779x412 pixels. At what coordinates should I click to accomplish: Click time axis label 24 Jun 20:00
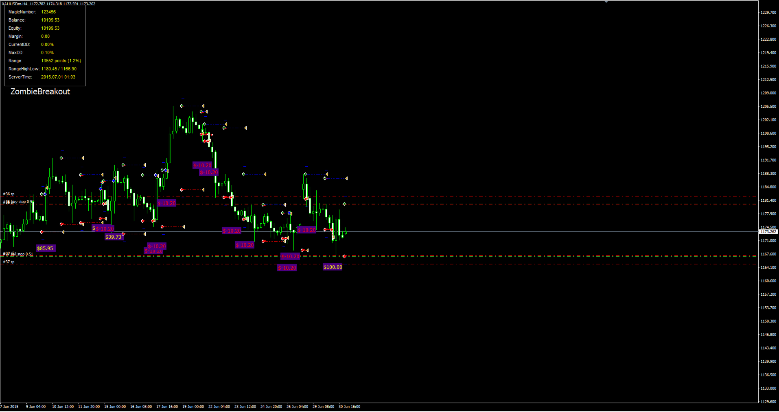pyautogui.click(x=271, y=406)
